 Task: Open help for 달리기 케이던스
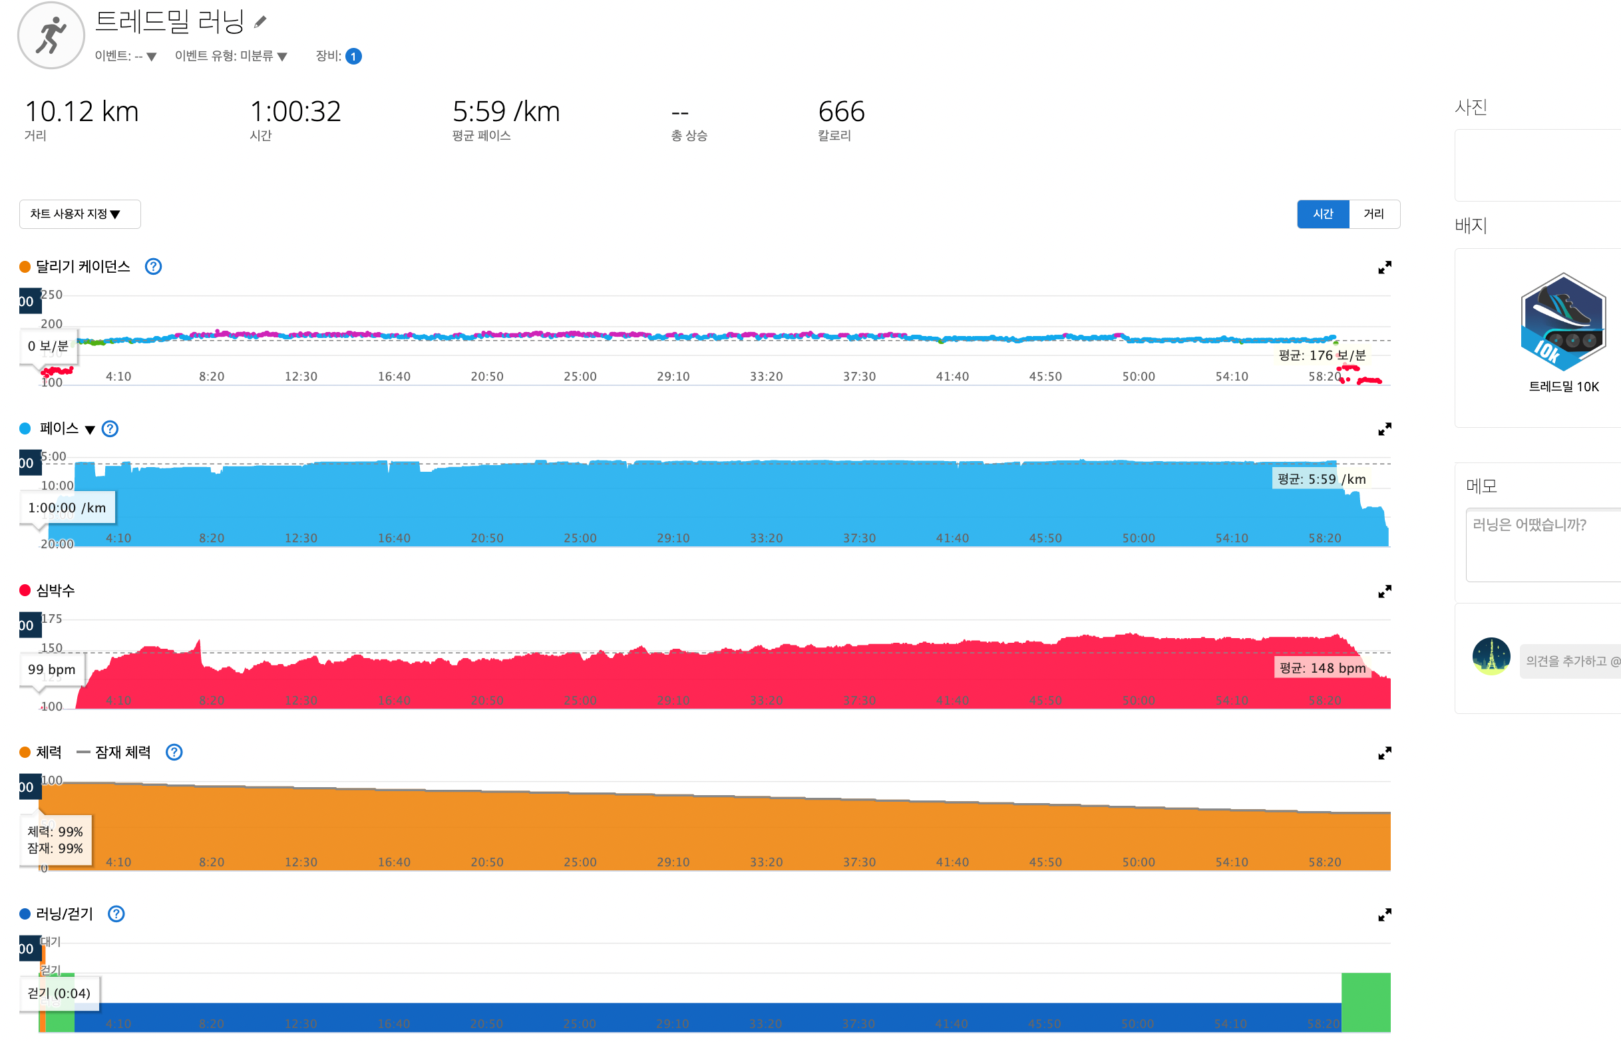pyautogui.click(x=154, y=267)
